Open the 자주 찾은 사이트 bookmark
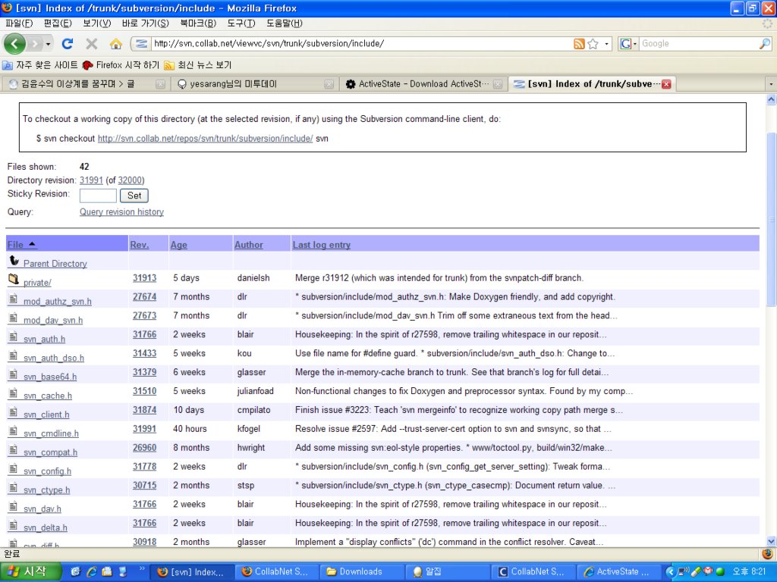The height and width of the screenshot is (582, 777). tap(40, 65)
